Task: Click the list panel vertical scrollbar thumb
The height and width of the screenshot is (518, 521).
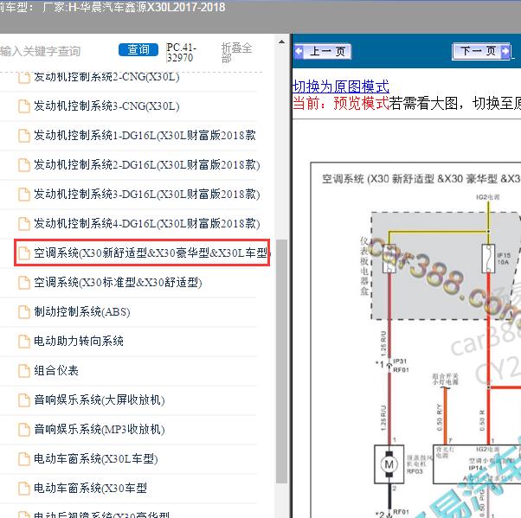Action: pos(282,361)
